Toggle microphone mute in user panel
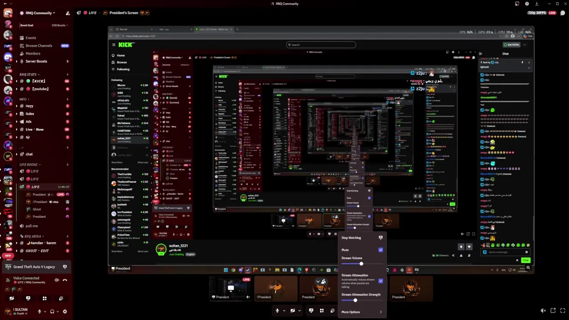The image size is (569, 320). coord(39,312)
